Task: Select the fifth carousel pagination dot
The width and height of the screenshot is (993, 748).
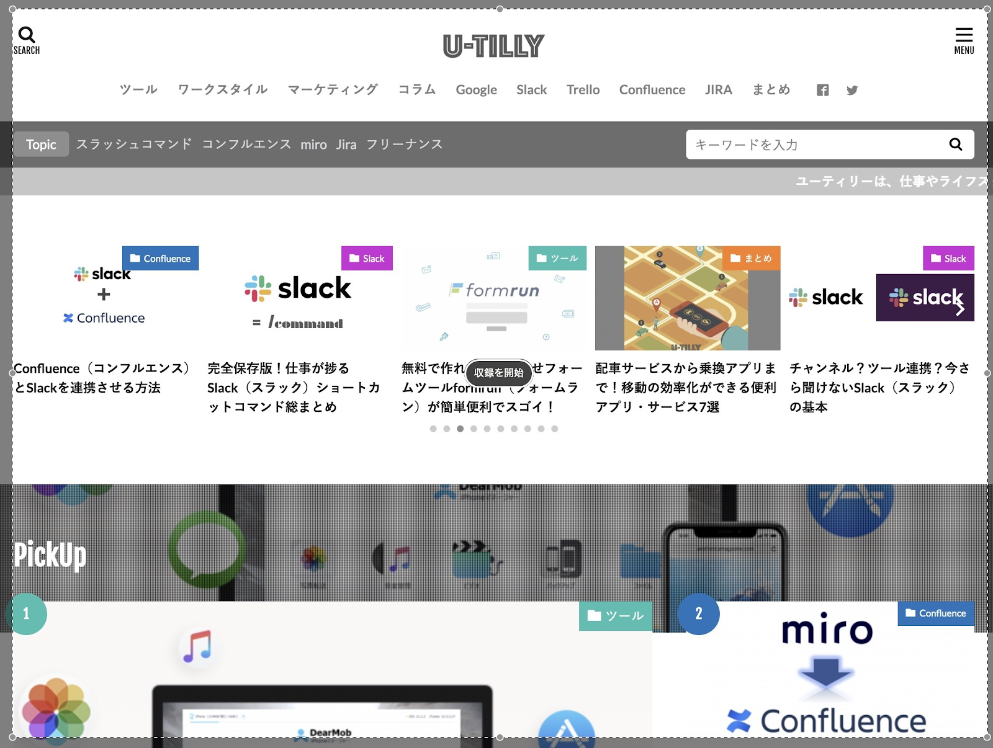Action: (x=487, y=429)
